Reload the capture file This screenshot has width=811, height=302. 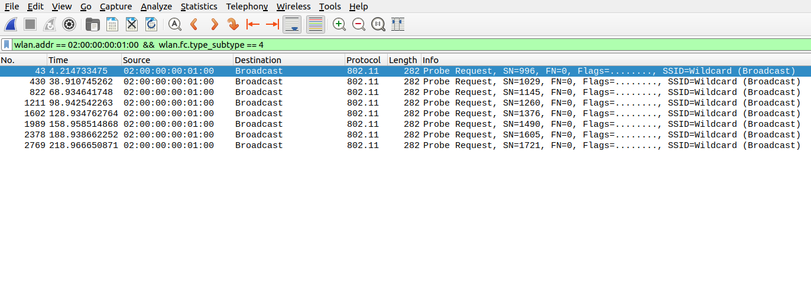tap(151, 24)
